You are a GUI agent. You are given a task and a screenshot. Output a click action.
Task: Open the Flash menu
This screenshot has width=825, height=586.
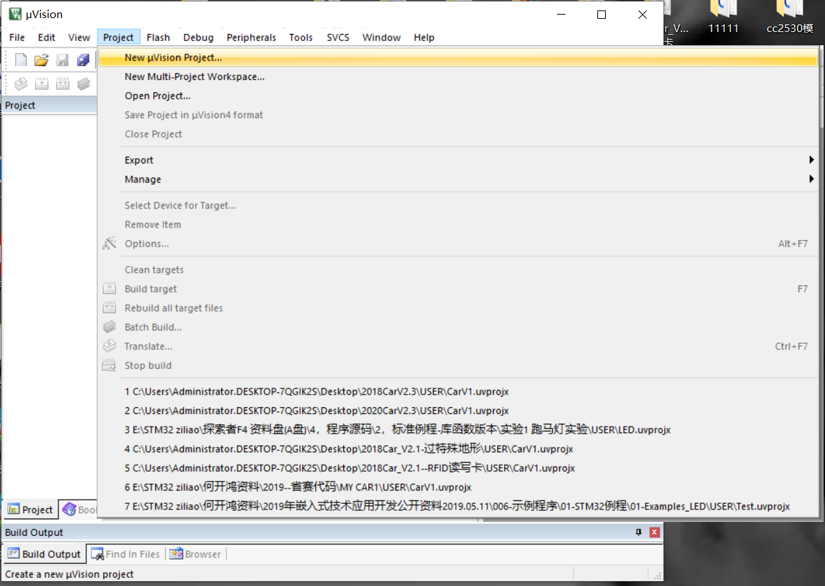click(x=158, y=38)
